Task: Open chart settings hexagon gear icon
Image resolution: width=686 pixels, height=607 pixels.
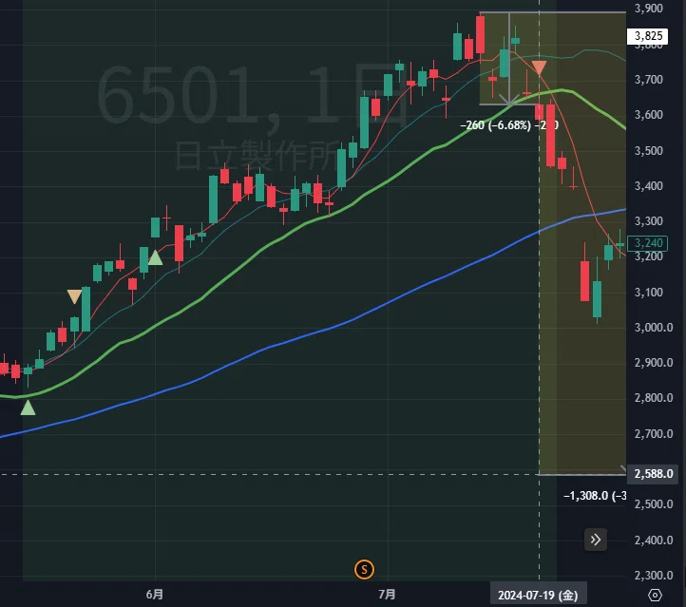Action: (x=655, y=596)
